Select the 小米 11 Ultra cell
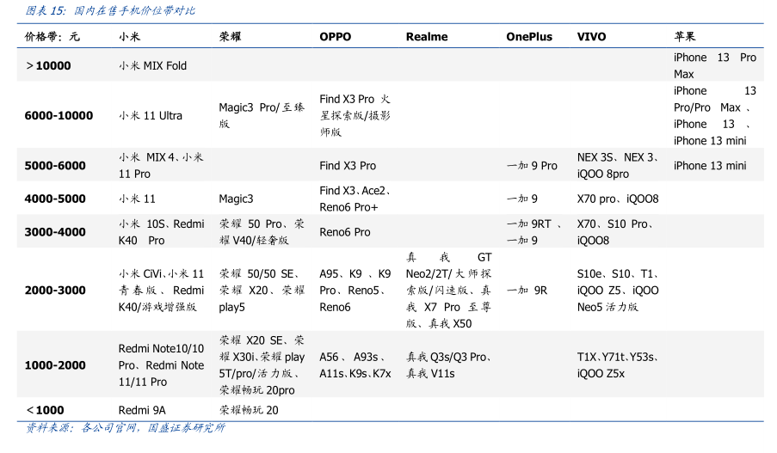The image size is (777, 453). point(151,115)
